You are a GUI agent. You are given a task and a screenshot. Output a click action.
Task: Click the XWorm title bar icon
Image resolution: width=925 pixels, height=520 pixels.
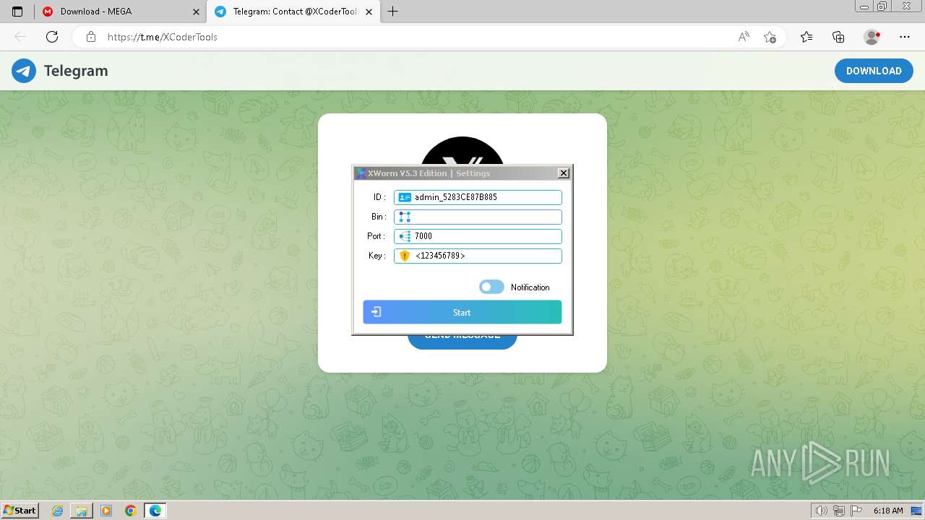click(360, 173)
